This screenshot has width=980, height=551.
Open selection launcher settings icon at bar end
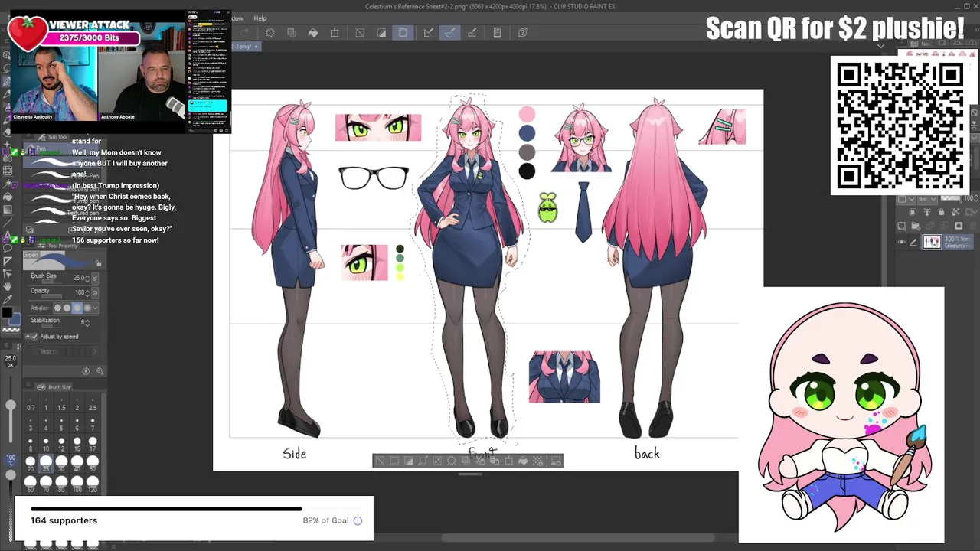coord(556,461)
